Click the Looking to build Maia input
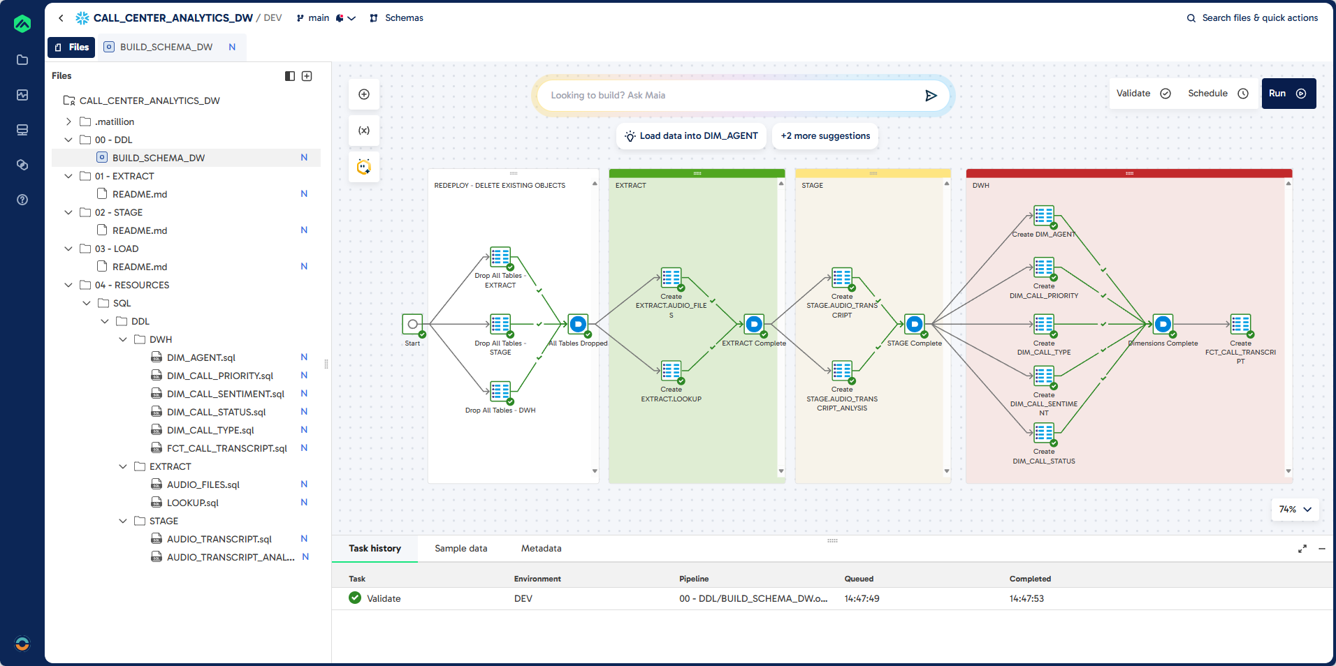 click(727, 96)
